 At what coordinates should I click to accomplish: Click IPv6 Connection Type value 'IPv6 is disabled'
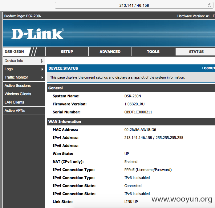[137, 178]
